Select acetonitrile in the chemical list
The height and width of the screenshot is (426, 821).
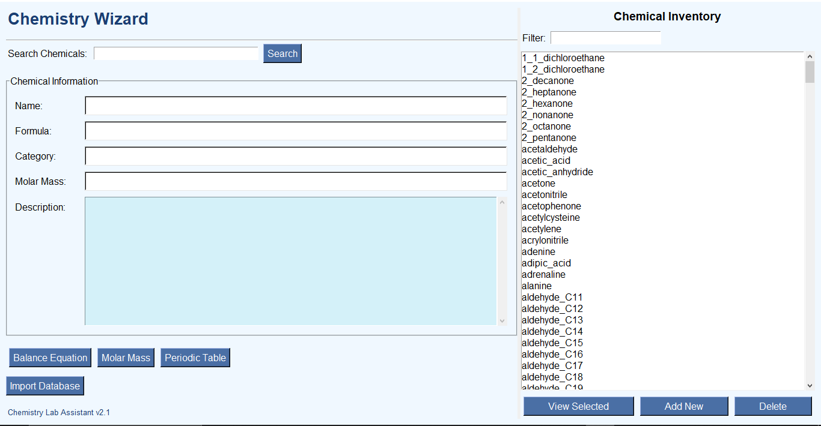[663, 195]
